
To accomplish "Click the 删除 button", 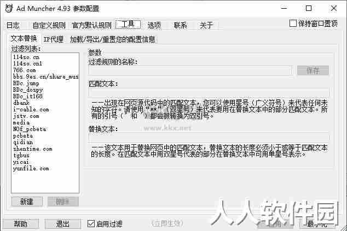I will (63, 202).
